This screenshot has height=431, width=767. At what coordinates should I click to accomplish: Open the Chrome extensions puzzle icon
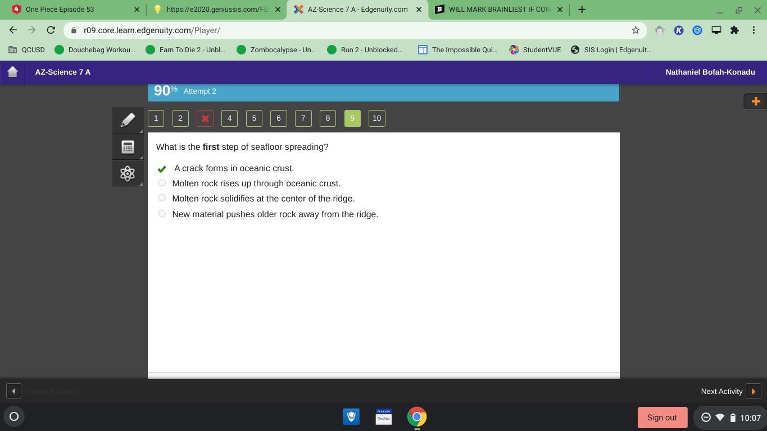[x=734, y=30]
